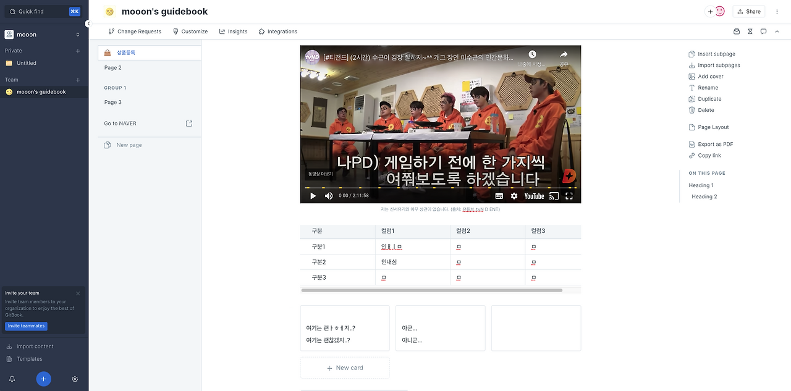Open the inbox icon in toolbar
The height and width of the screenshot is (391, 791).
(737, 32)
